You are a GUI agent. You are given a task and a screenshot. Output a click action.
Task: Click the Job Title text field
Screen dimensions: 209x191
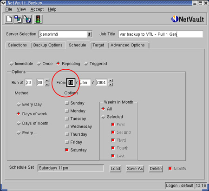[160, 34]
